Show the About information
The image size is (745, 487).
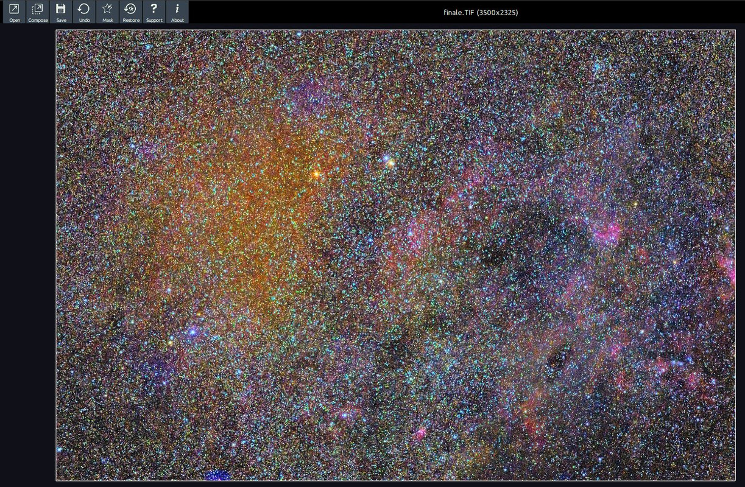click(x=177, y=12)
